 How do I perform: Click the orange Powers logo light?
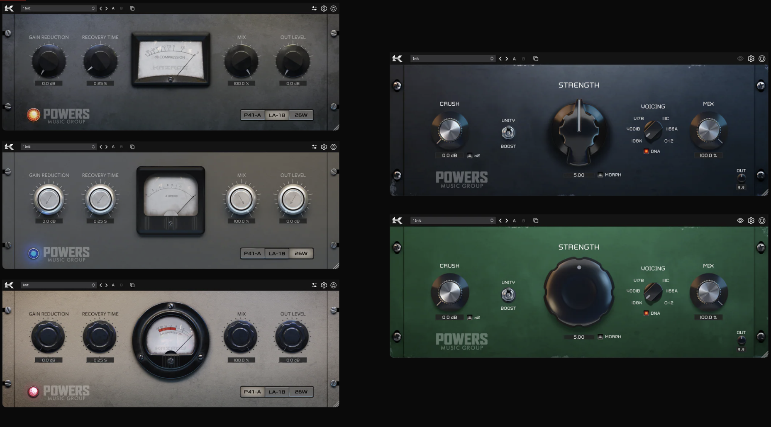[34, 114]
